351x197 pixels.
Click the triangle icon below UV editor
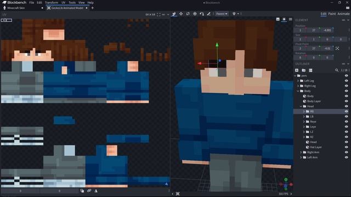coord(96,191)
